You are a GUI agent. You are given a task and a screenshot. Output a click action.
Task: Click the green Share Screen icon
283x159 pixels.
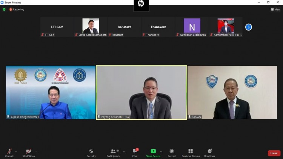point(153,151)
